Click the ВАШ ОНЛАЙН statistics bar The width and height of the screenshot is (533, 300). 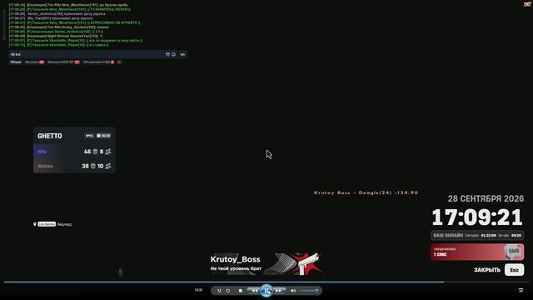pyautogui.click(x=477, y=235)
